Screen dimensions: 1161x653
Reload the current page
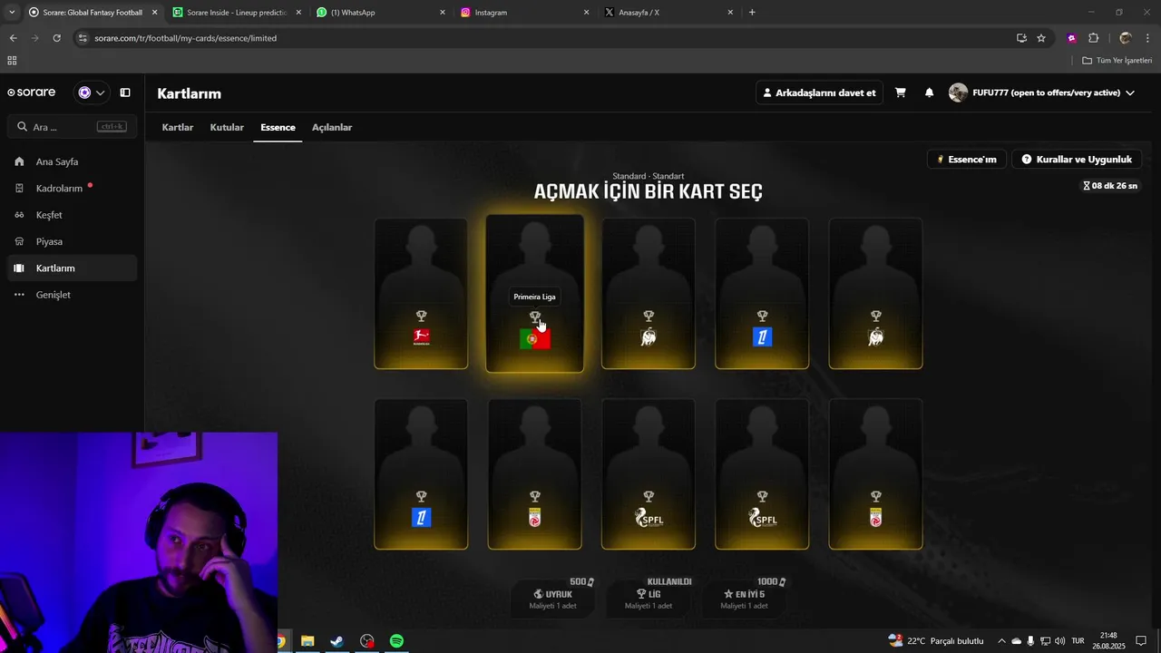pos(56,38)
